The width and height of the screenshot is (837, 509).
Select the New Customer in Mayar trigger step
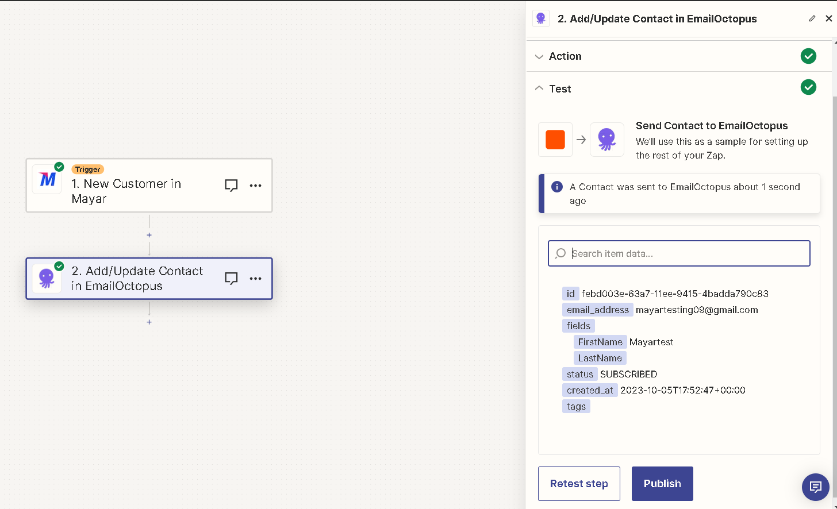pyautogui.click(x=149, y=186)
